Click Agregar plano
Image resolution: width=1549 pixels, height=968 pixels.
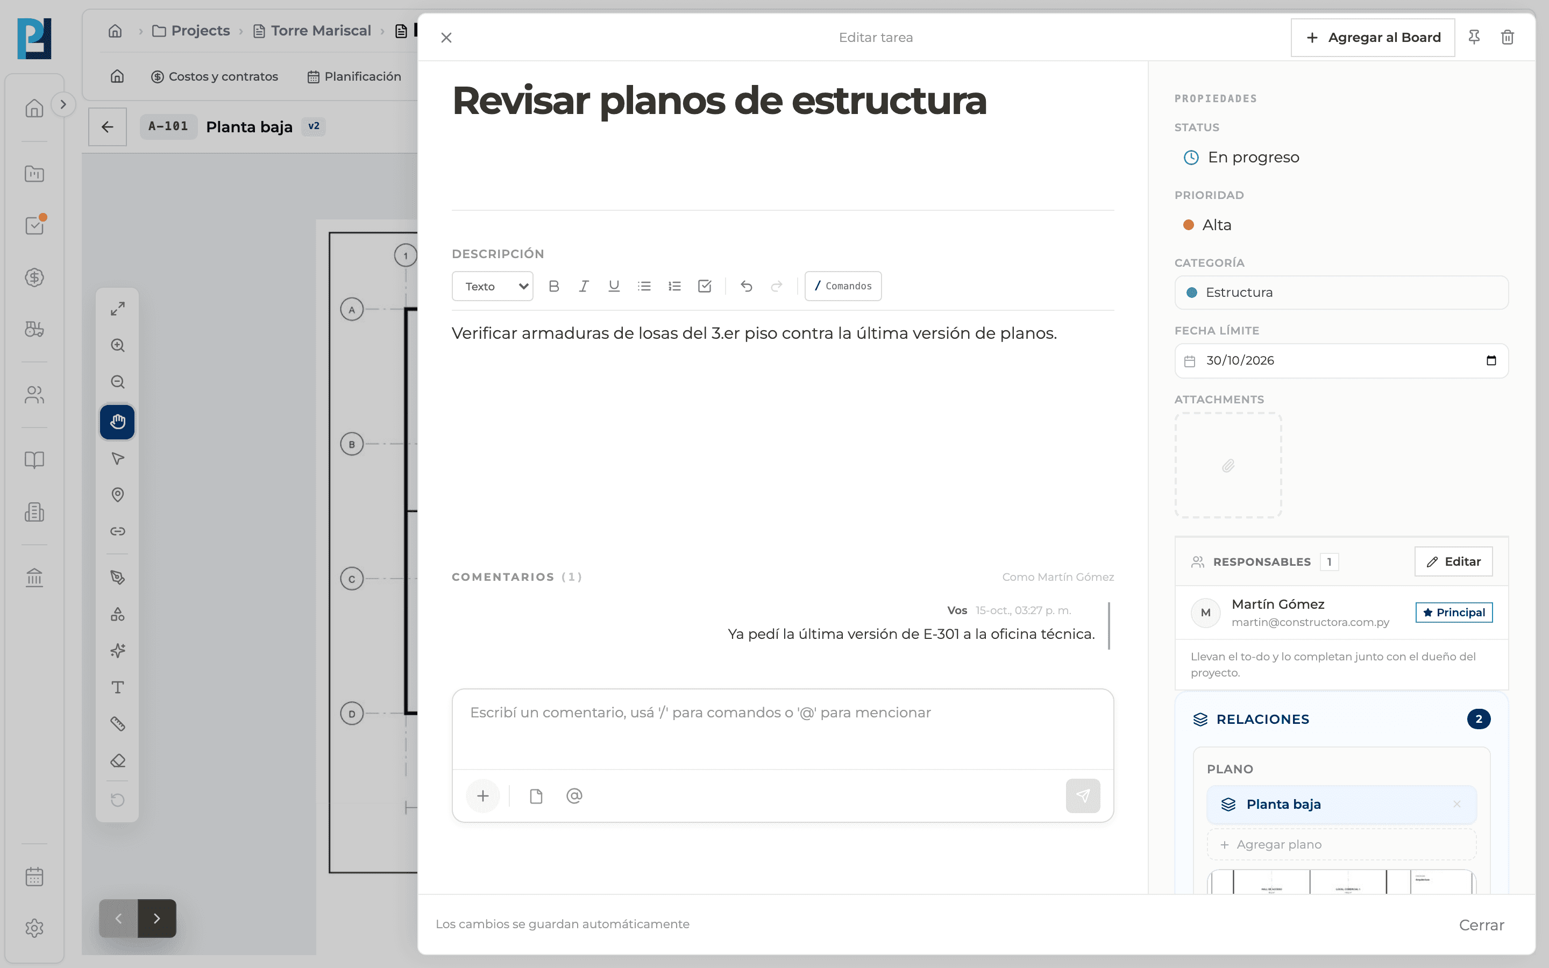1341,844
